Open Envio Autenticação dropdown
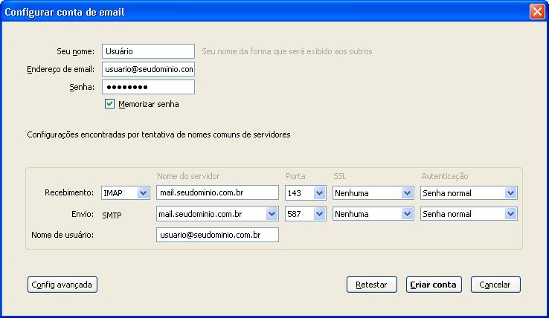The height and width of the screenshot is (318, 549). [469, 214]
